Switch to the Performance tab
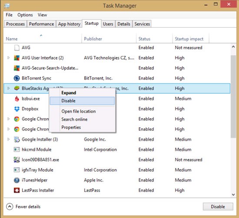This screenshot has width=239, height=218. [41, 24]
